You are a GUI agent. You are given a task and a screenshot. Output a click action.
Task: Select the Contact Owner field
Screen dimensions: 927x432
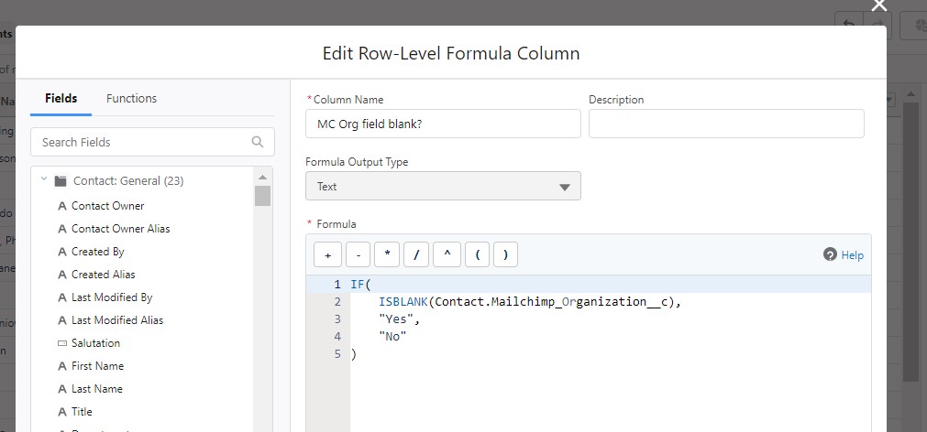click(107, 206)
